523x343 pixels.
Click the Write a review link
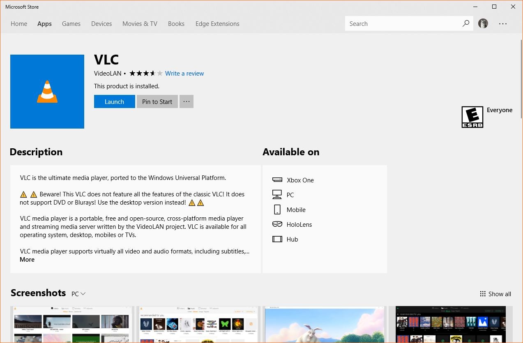coord(184,74)
